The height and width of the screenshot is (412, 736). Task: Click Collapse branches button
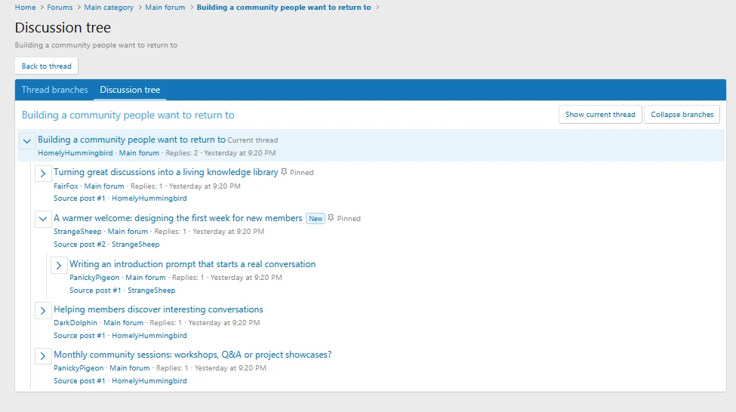tap(682, 115)
